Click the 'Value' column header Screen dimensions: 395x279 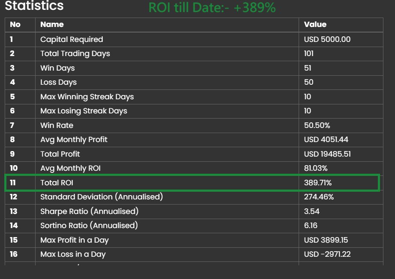[x=315, y=24]
